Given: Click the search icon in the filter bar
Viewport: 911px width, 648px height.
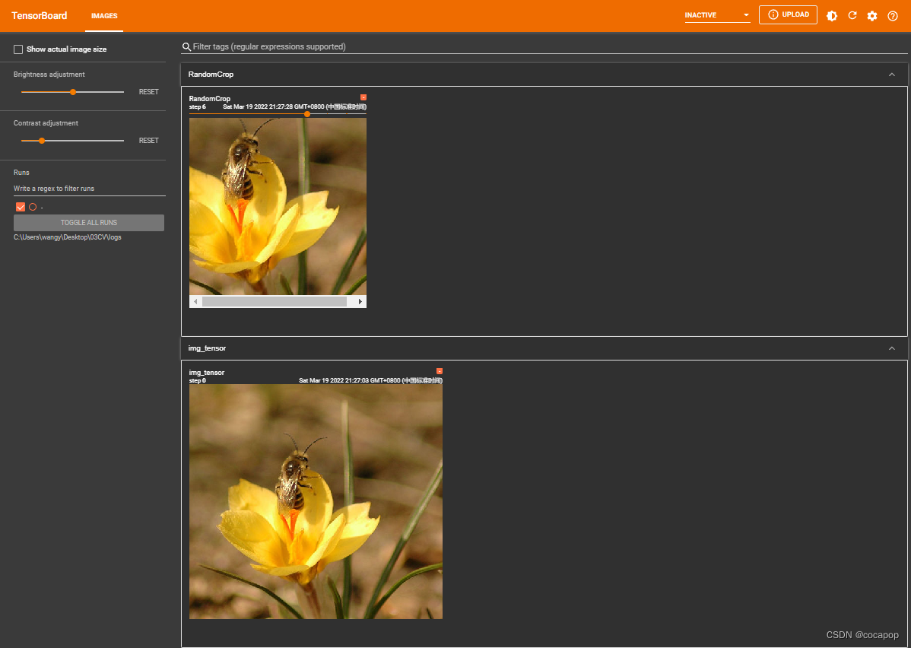Looking at the screenshot, I should [186, 46].
